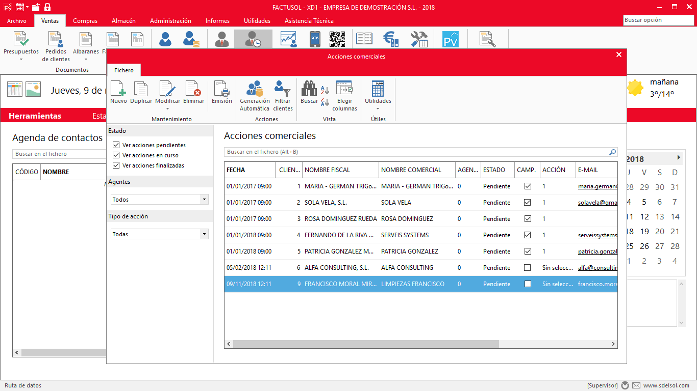Click the blue person with coins icon
697x391 pixels.
coord(191,39)
